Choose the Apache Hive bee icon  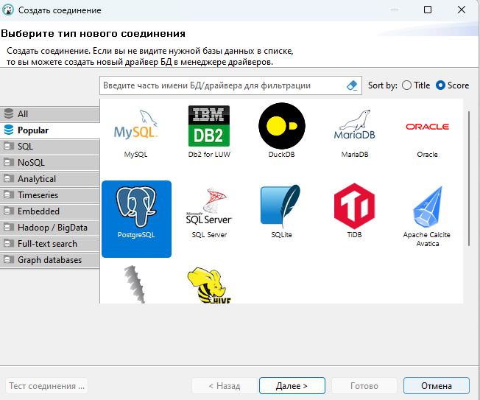click(x=209, y=285)
